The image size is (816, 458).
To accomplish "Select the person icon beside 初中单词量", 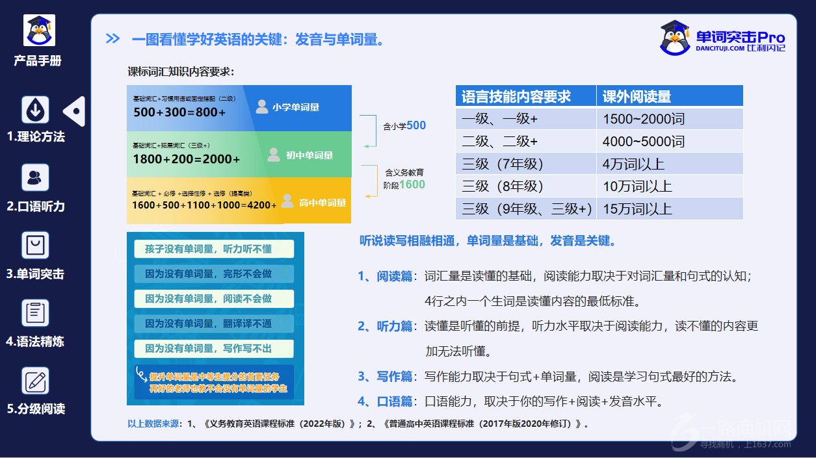I will click(x=274, y=155).
